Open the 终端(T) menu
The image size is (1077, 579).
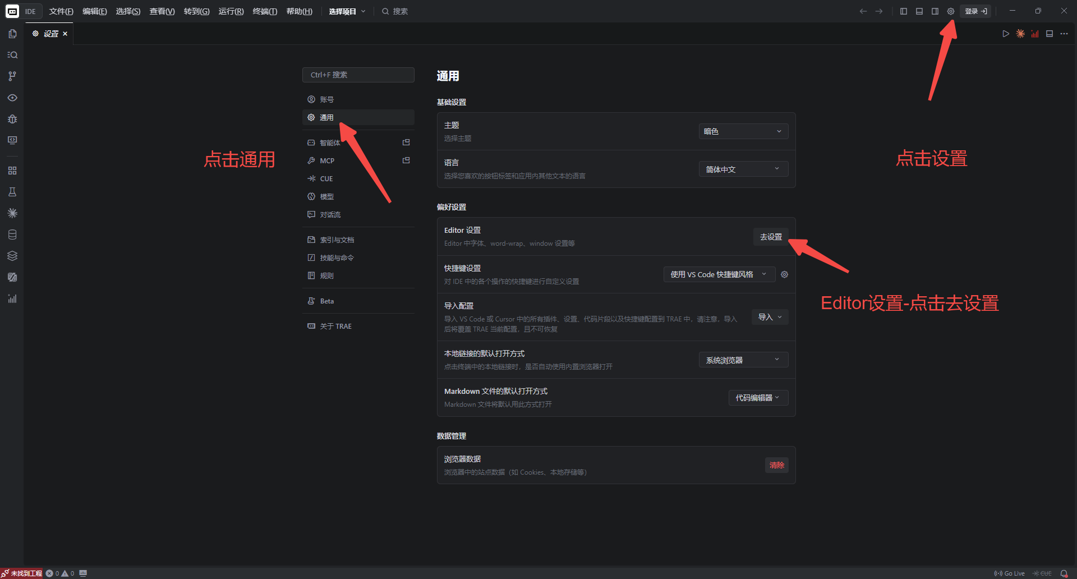tap(265, 11)
